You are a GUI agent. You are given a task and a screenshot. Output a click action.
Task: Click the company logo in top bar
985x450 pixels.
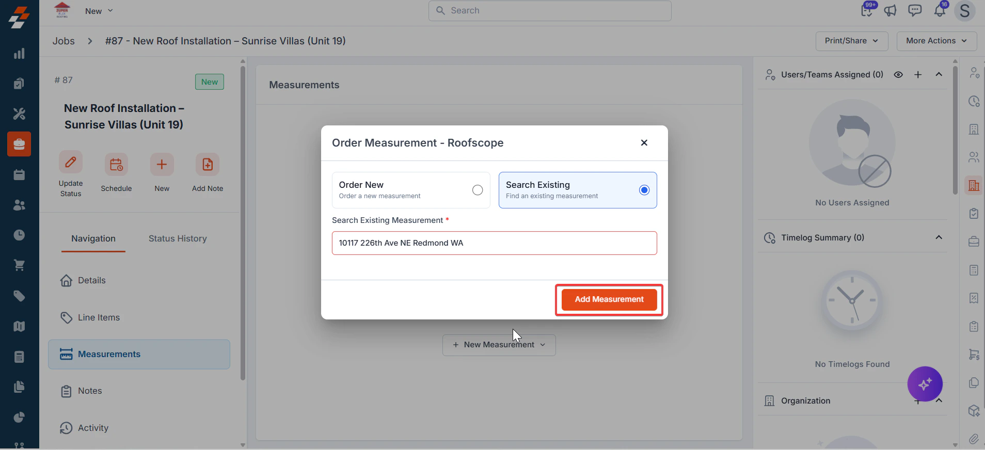point(62,10)
